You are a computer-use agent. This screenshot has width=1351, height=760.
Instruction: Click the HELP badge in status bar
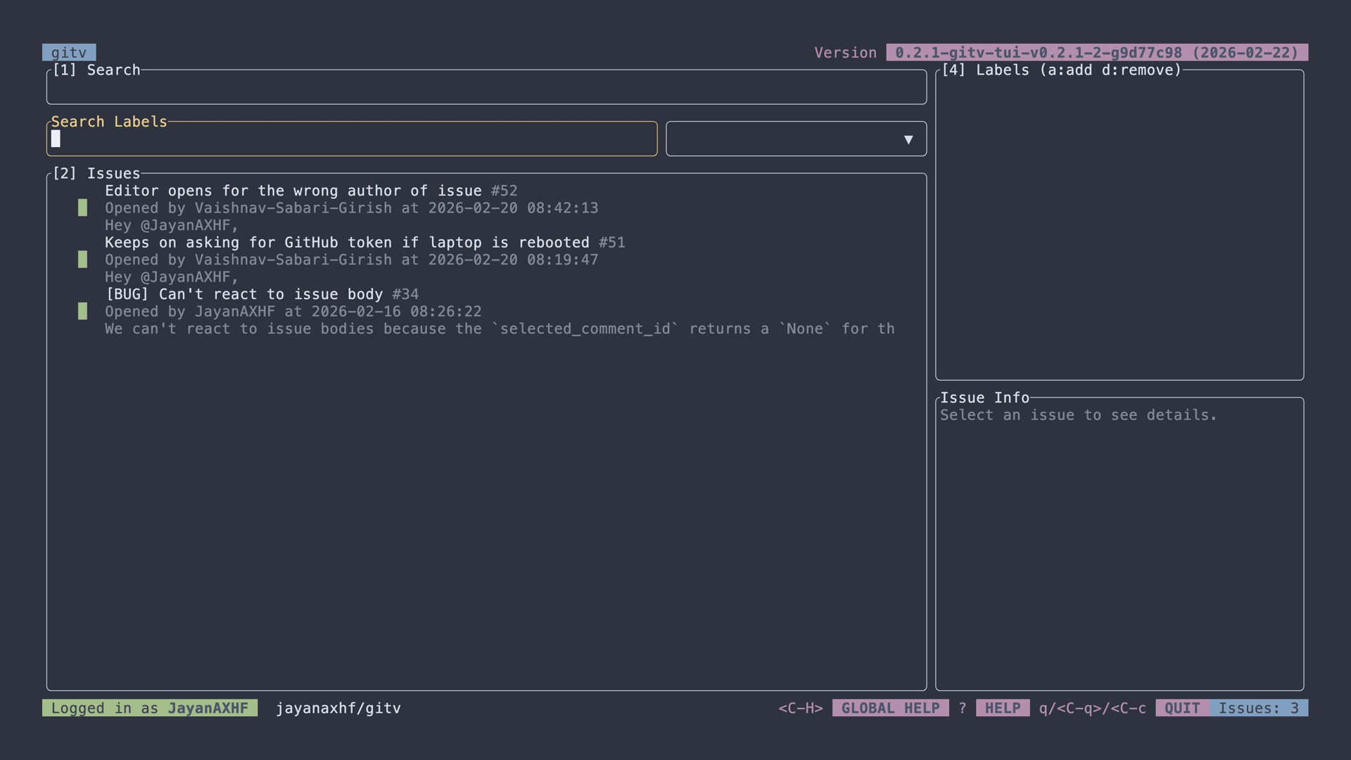tap(1002, 708)
